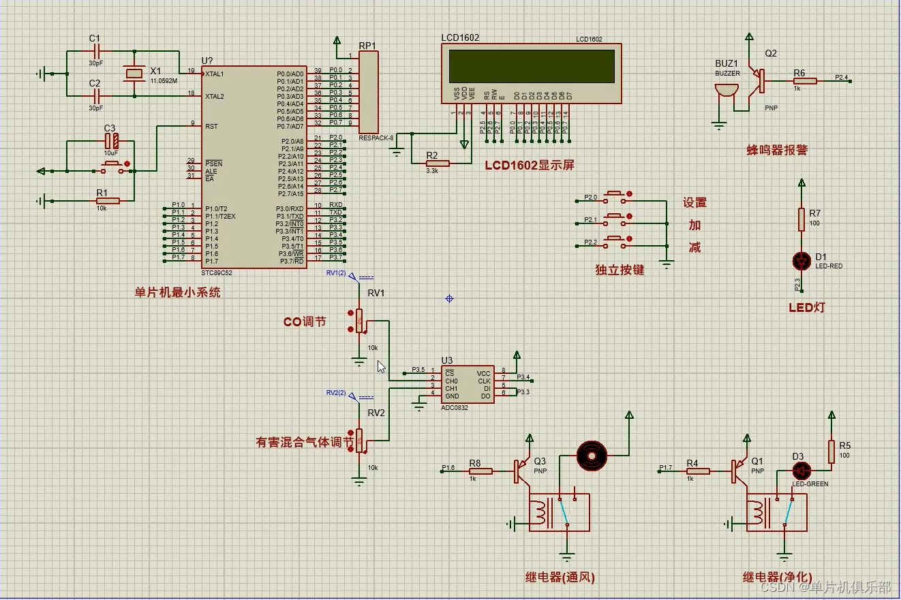This screenshot has width=901, height=600.
Task: Select the RV1 potentiometer body
Action: tap(360, 321)
